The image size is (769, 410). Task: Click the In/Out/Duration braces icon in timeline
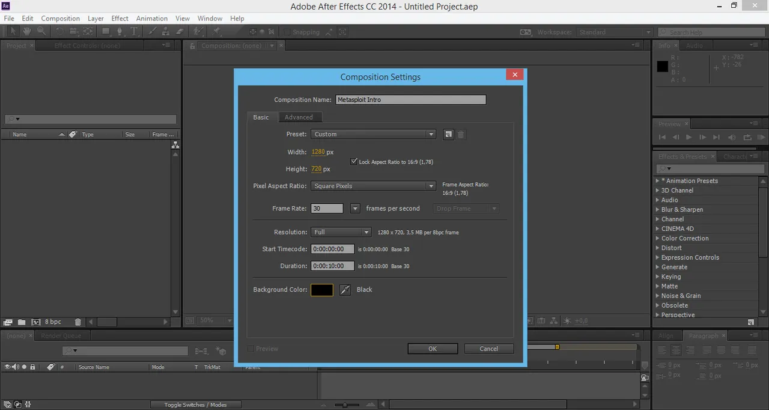point(28,405)
